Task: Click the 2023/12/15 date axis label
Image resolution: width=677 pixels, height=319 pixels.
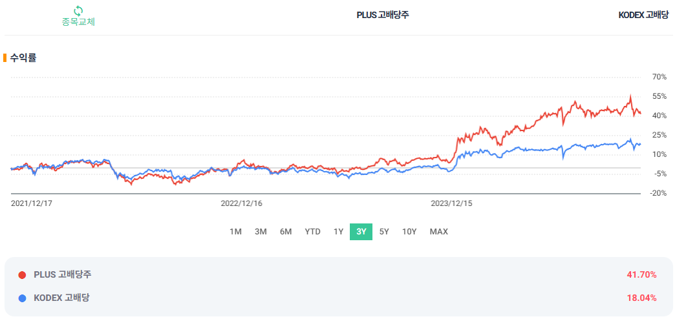Action: 451,203
